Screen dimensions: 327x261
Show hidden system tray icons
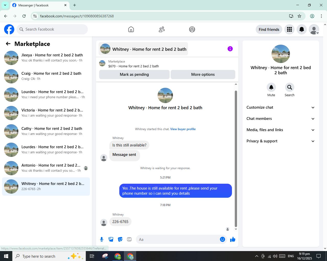point(256,256)
